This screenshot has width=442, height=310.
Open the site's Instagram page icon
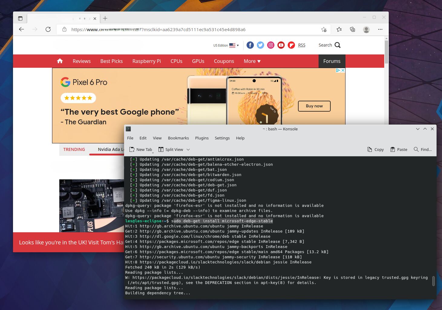click(x=271, y=45)
